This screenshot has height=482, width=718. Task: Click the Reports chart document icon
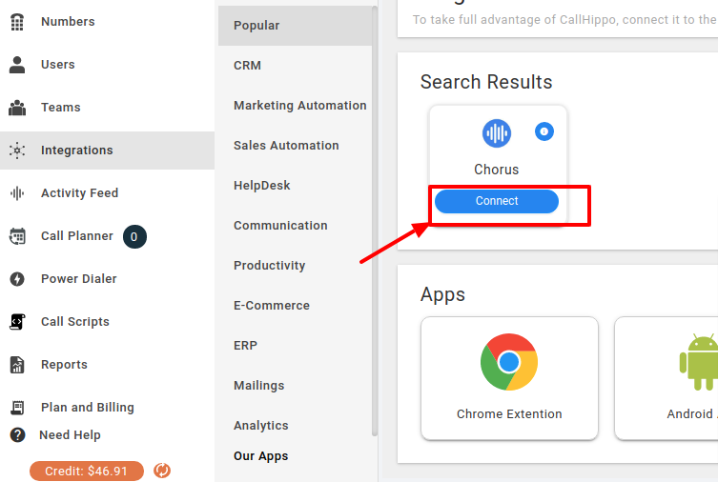(x=17, y=365)
